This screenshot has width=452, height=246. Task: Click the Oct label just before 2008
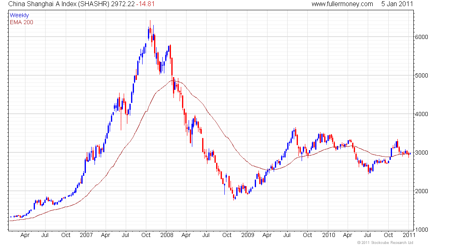pos(146,235)
